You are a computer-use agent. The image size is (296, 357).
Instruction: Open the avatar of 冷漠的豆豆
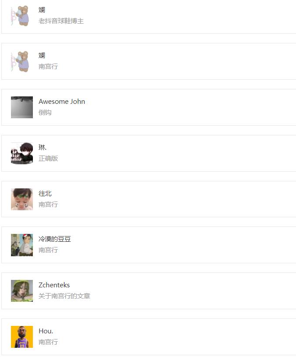(x=22, y=245)
